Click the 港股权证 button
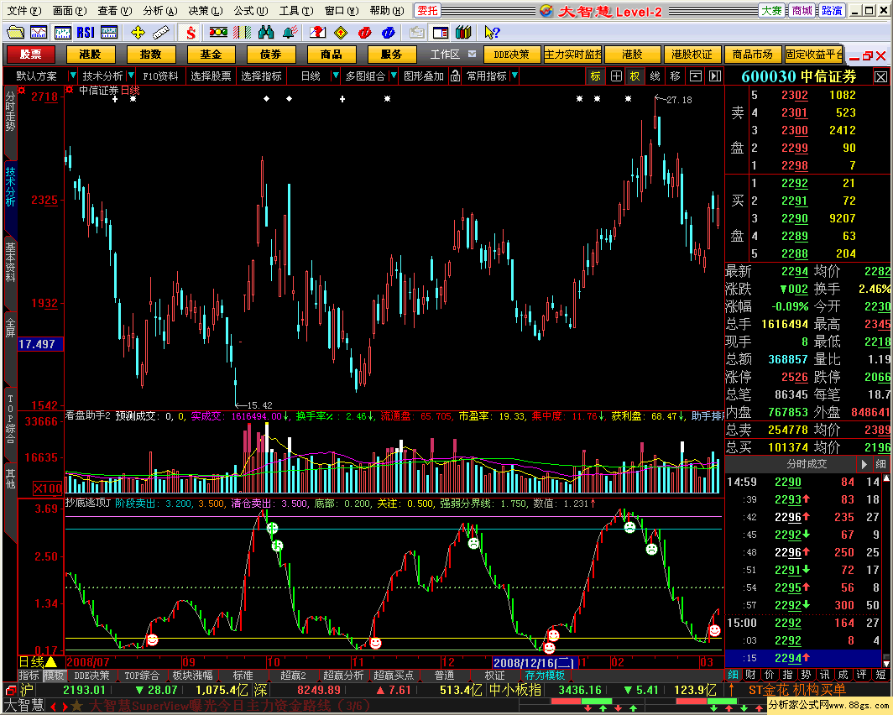Viewport: 893px width, 715px height. (692, 54)
